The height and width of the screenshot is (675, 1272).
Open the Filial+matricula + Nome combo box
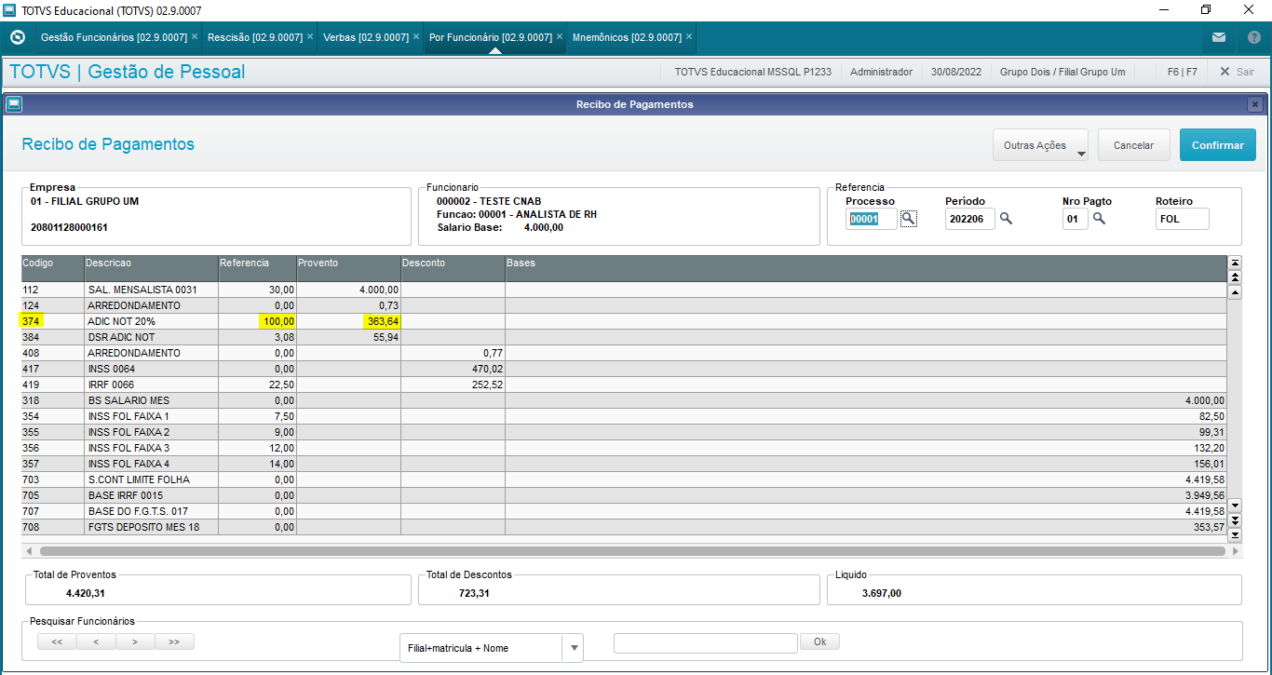coord(491,648)
